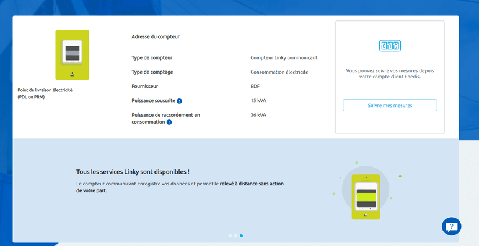Click 'Tous les services Linky sont disponibles !' heading
This screenshot has height=246, width=479.
tap(133, 172)
